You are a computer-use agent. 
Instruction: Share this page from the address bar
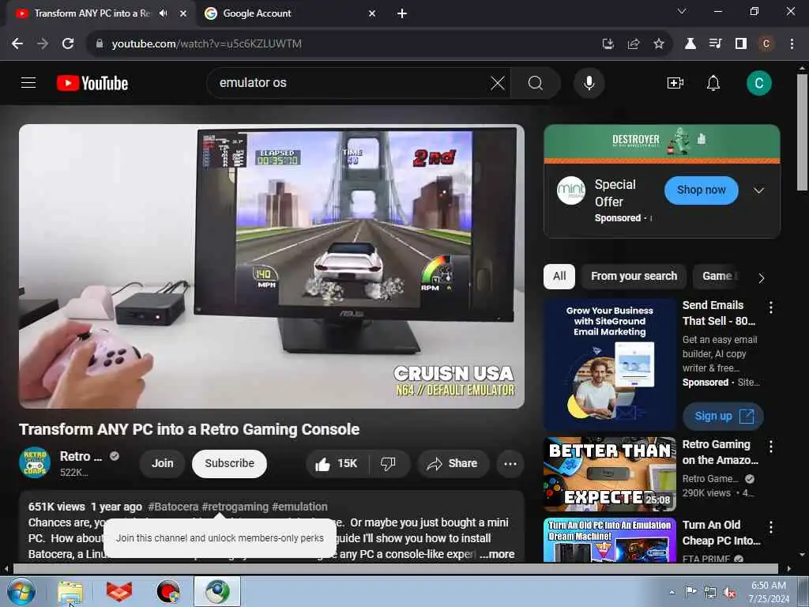click(x=633, y=44)
